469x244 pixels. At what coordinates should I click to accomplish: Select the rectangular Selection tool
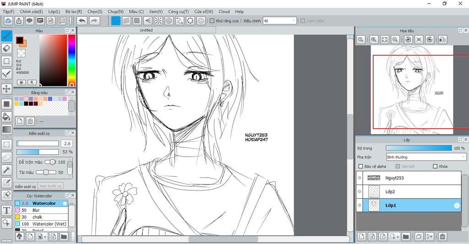pos(6,144)
